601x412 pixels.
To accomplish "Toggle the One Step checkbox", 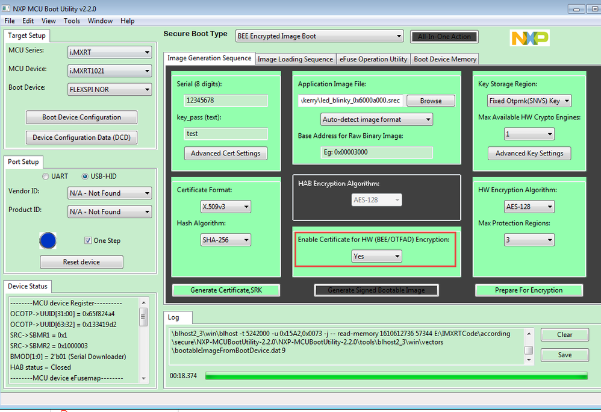I will click(87, 240).
